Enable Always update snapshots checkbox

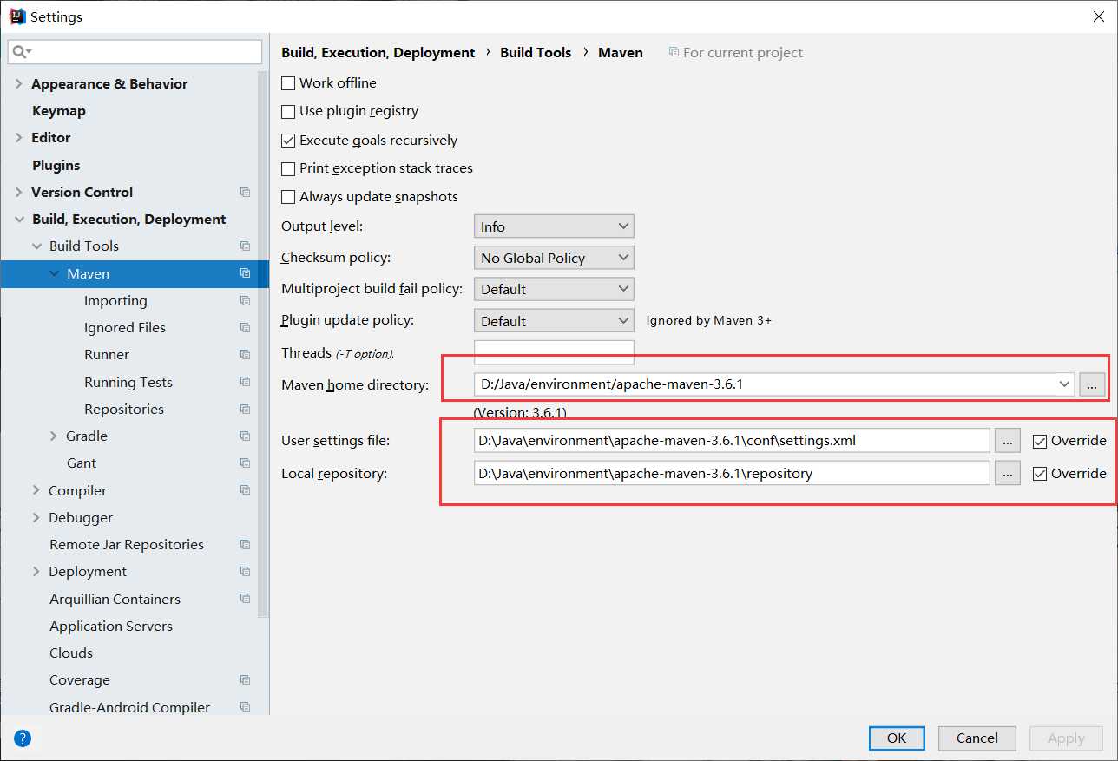[288, 197]
